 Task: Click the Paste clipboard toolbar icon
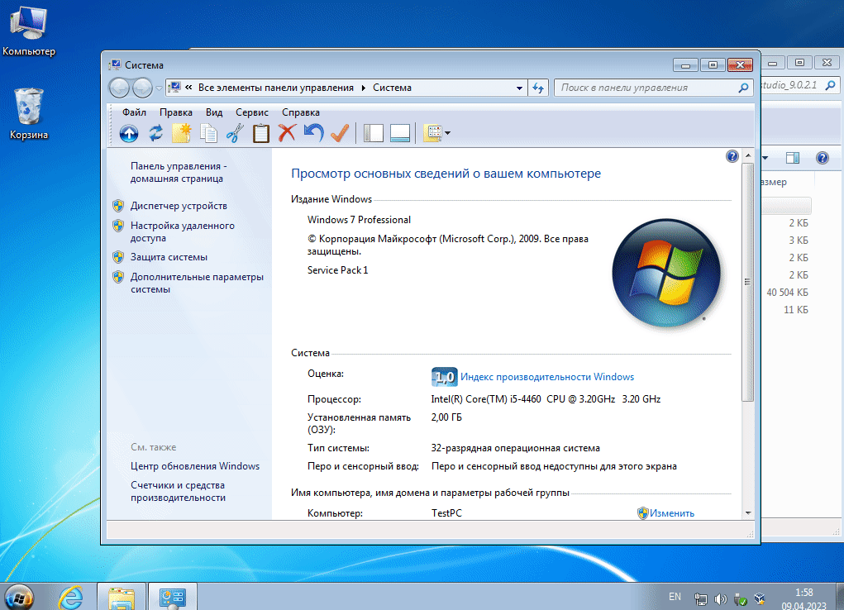[x=261, y=133]
